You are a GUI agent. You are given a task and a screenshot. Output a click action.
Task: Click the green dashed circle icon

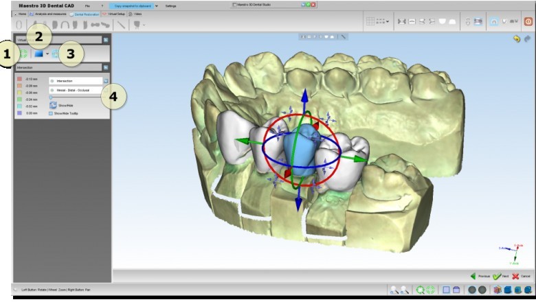430,290
